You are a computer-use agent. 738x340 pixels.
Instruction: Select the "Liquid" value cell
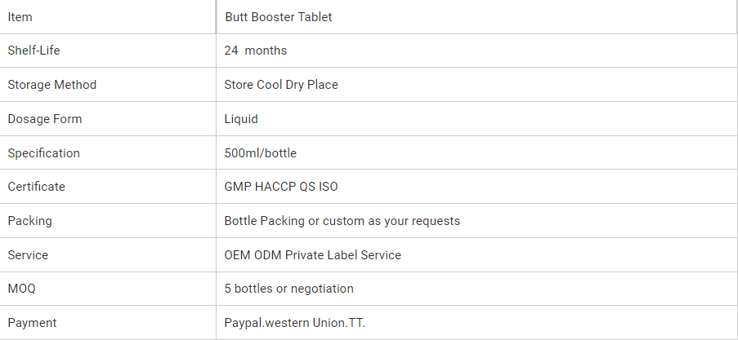pos(241,119)
